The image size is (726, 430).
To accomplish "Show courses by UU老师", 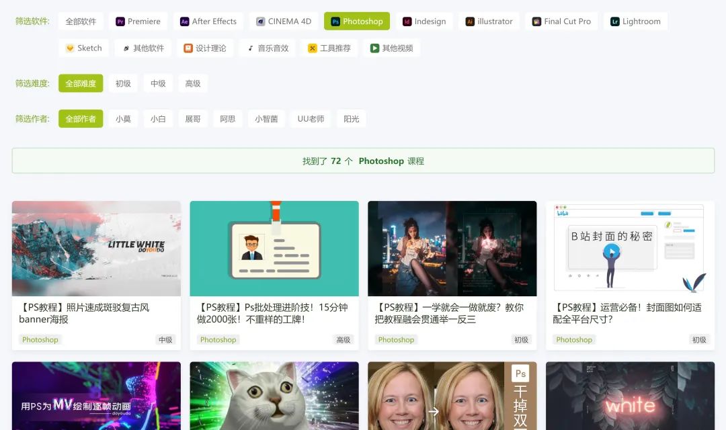I will click(311, 119).
